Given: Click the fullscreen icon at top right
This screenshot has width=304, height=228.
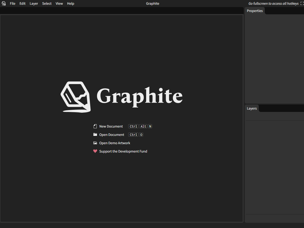Looking at the screenshot, I should (302, 3).
